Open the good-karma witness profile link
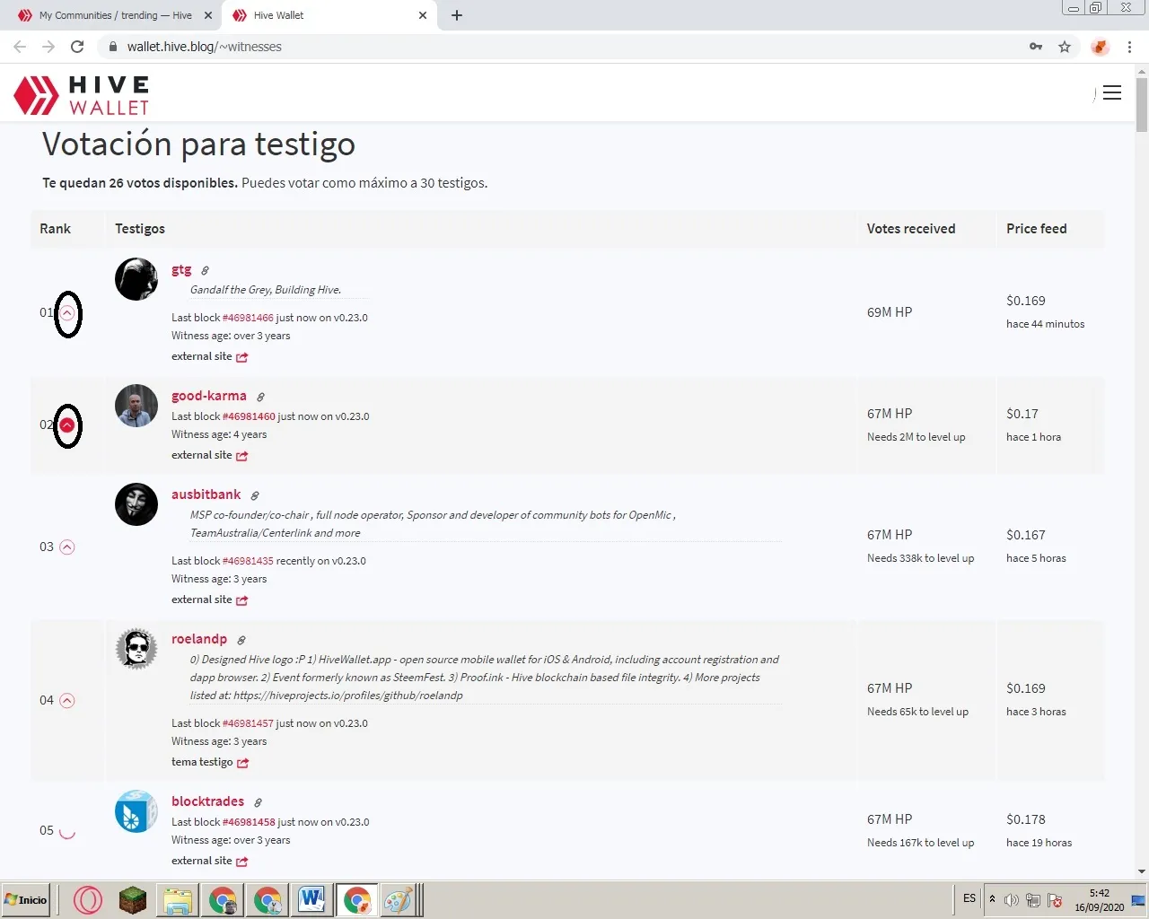The image size is (1149, 919). tap(209, 396)
